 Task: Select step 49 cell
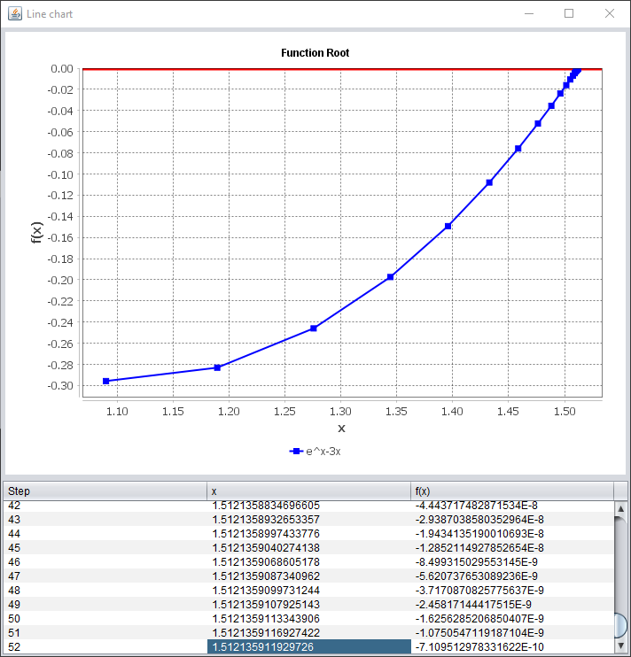[105, 604]
